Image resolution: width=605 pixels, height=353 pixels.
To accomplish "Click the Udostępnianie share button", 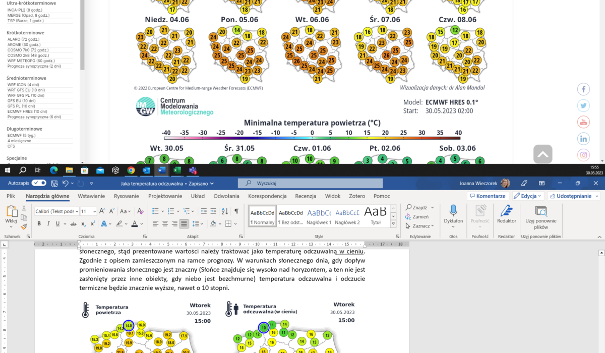I will coord(574,196).
